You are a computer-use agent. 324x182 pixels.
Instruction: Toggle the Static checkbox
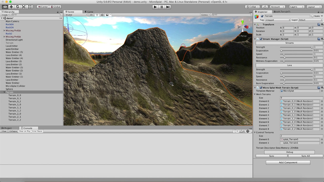pos(312,16)
